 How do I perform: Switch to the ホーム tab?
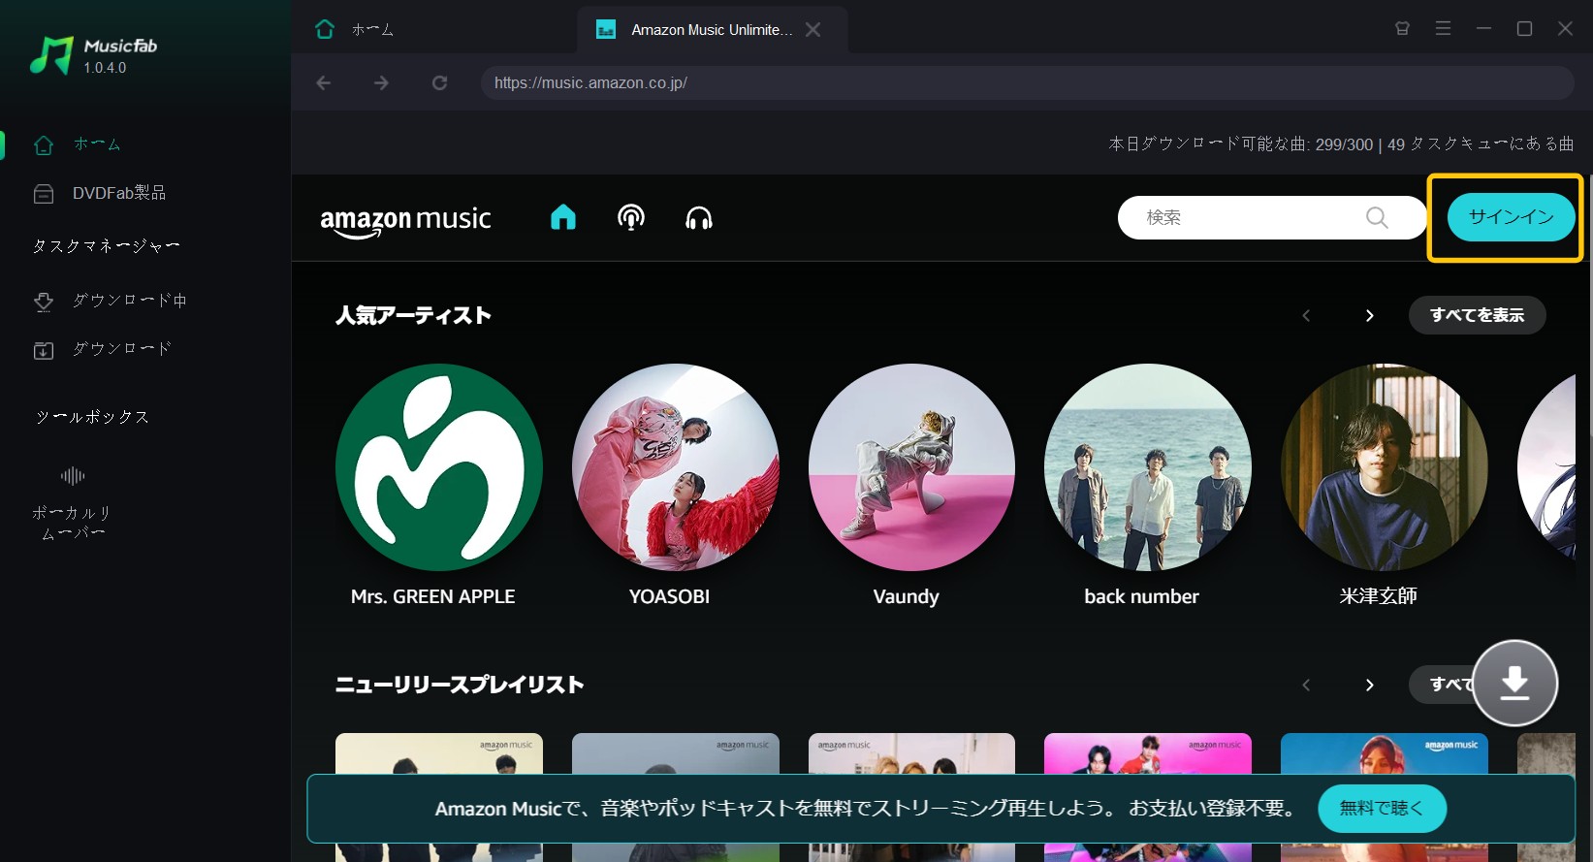[354, 29]
